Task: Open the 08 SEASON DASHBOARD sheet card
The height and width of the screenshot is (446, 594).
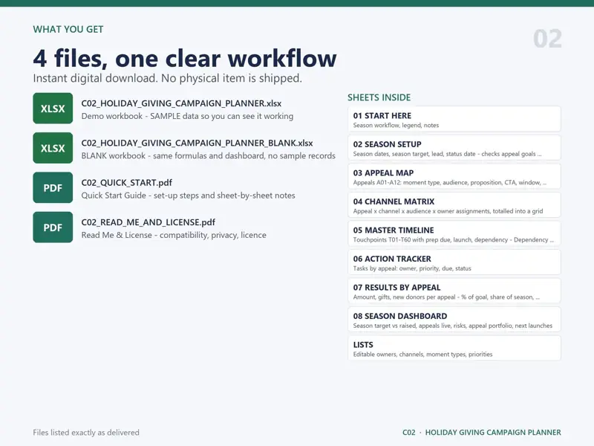Action: point(454,320)
